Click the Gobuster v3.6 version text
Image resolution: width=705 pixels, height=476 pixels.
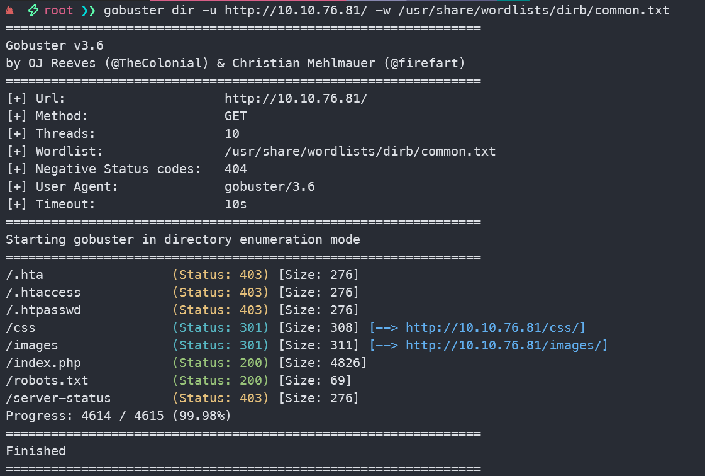click(x=55, y=45)
